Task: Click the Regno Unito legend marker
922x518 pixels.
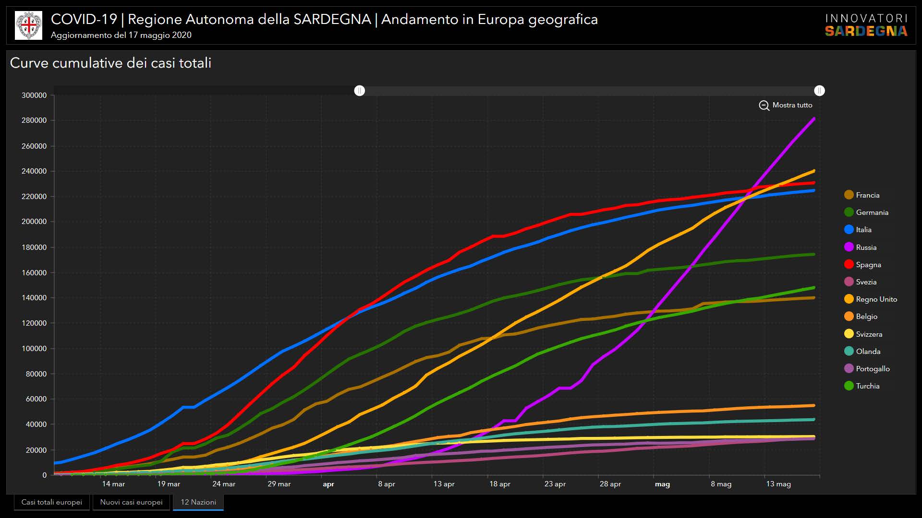Action: [849, 299]
